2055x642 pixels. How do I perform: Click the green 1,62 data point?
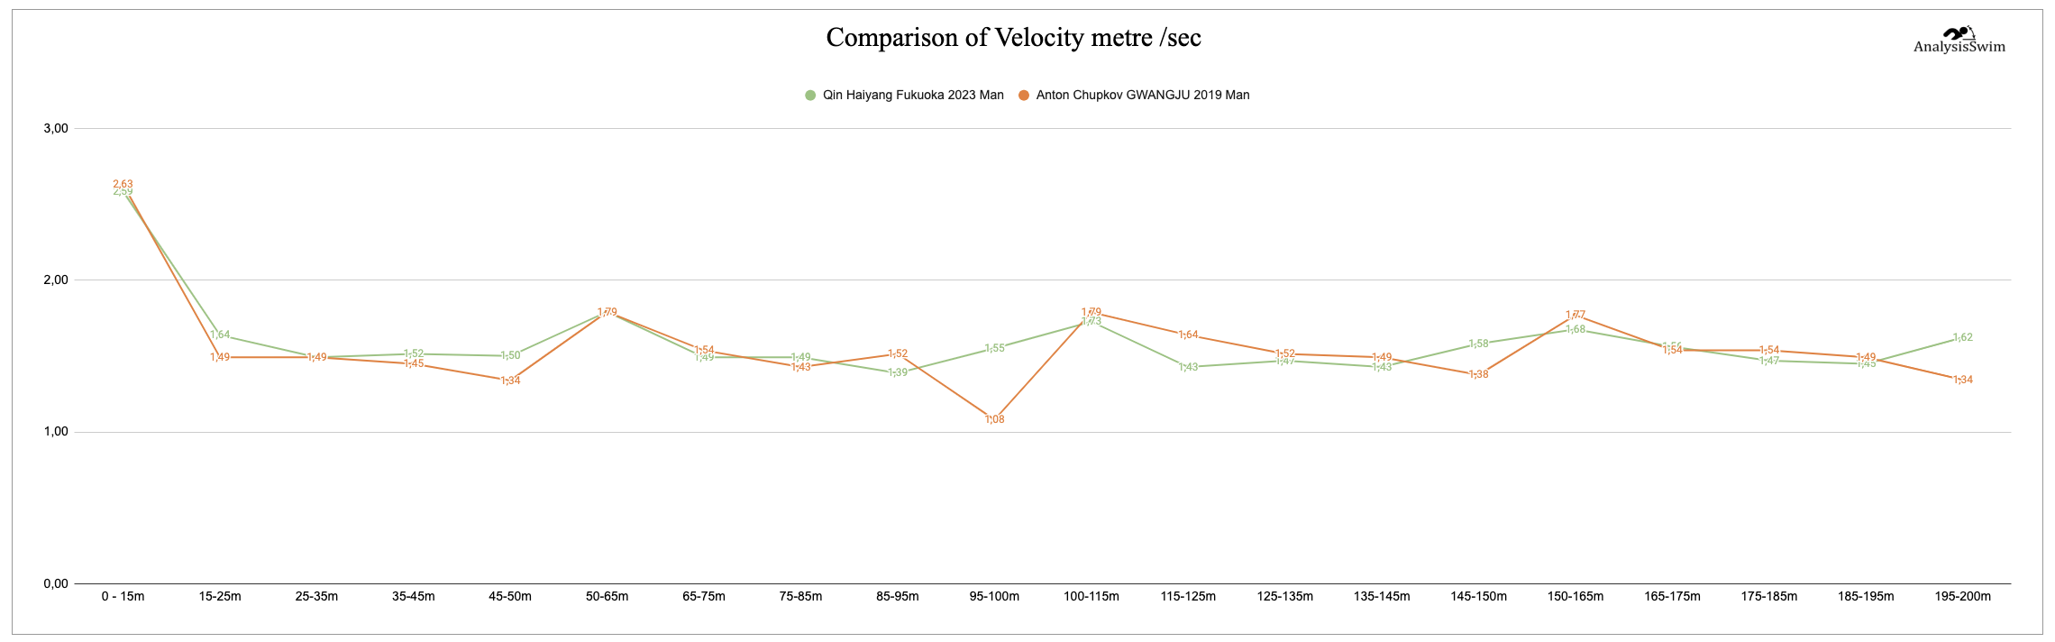click(1962, 338)
